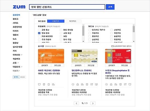
Task: Click external-link icon beside 타임트리
Action: (x=22, y=67)
